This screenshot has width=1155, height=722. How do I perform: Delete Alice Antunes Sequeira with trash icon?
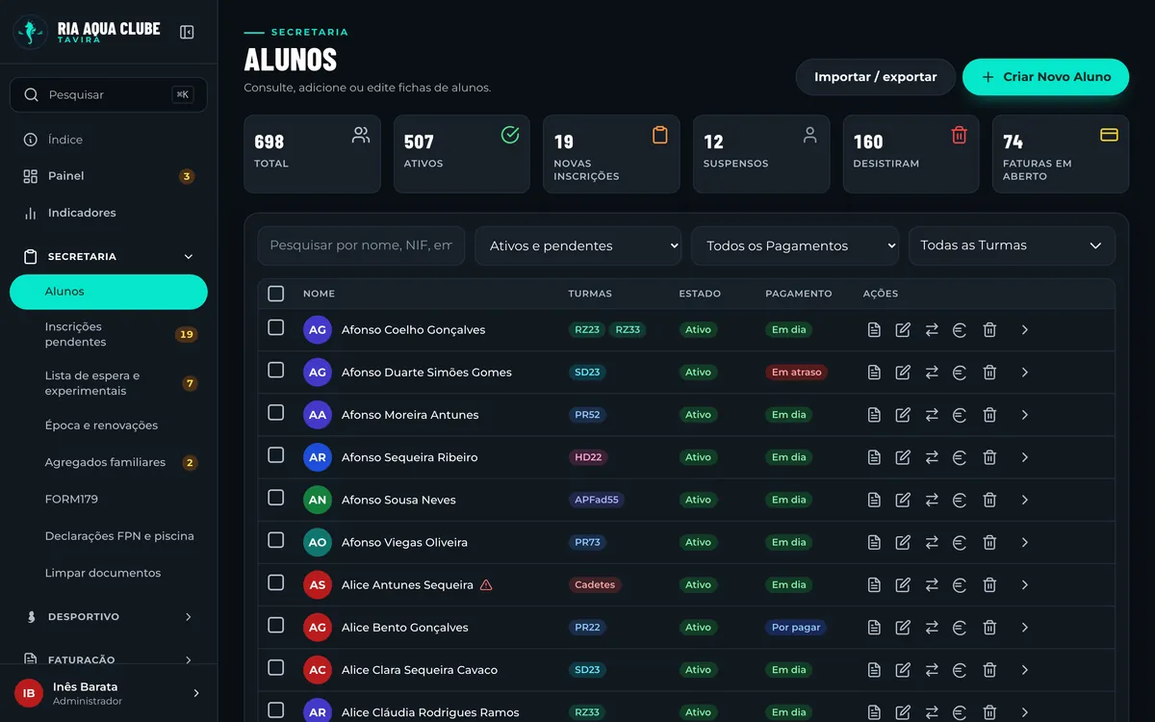click(x=989, y=584)
